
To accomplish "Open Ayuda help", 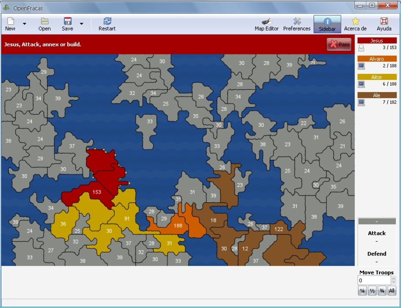I will pos(384,24).
